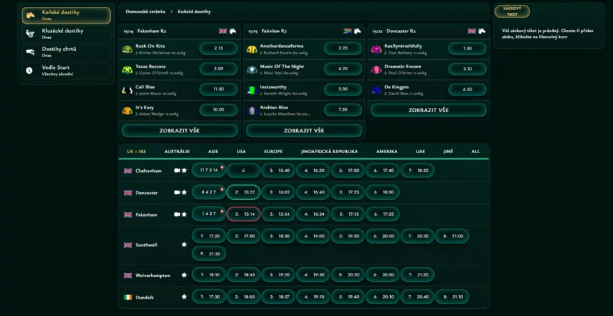
Task: Toggle the favorite star for Dundalk
Action: [x=185, y=297]
